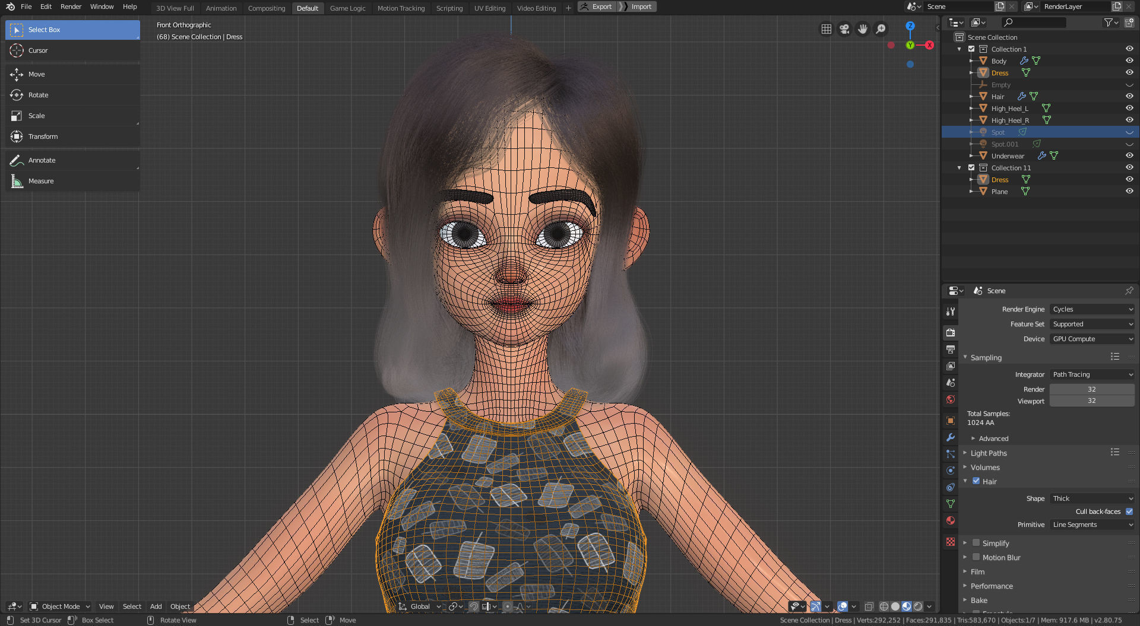Open the Render menu
The width and height of the screenshot is (1140, 626).
tap(71, 7)
